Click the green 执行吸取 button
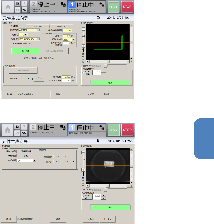 (25, 51)
